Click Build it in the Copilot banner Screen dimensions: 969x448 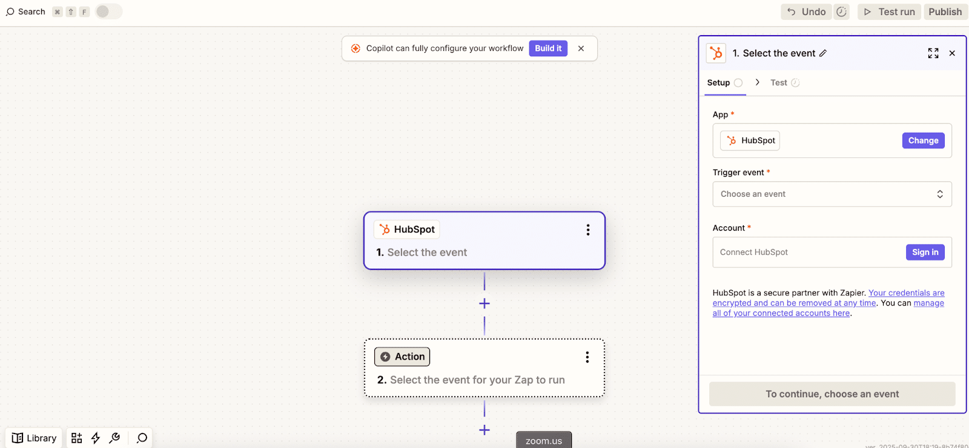[x=548, y=48]
